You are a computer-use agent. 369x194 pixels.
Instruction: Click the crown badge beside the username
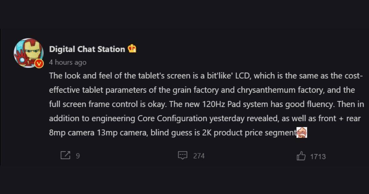(132, 49)
